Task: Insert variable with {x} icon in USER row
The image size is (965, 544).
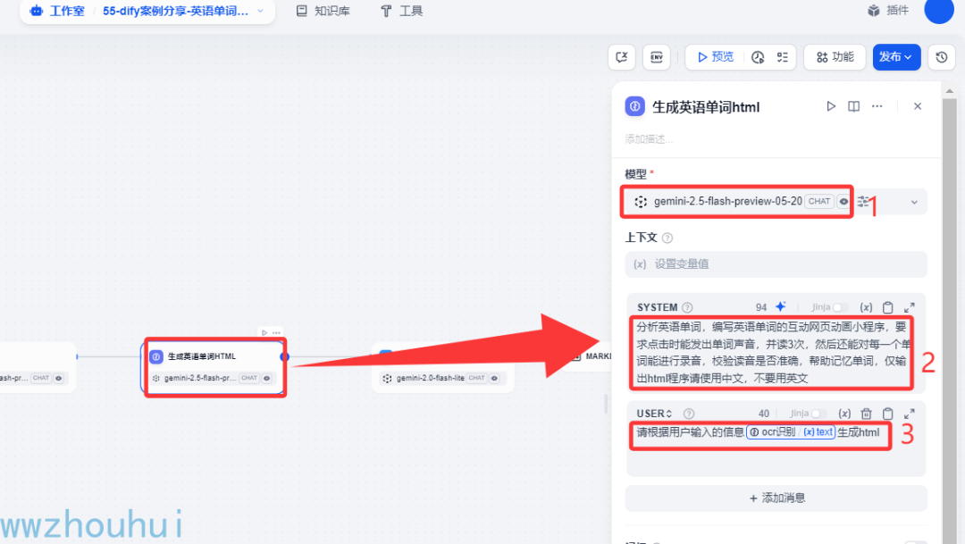Action: [844, 414]
